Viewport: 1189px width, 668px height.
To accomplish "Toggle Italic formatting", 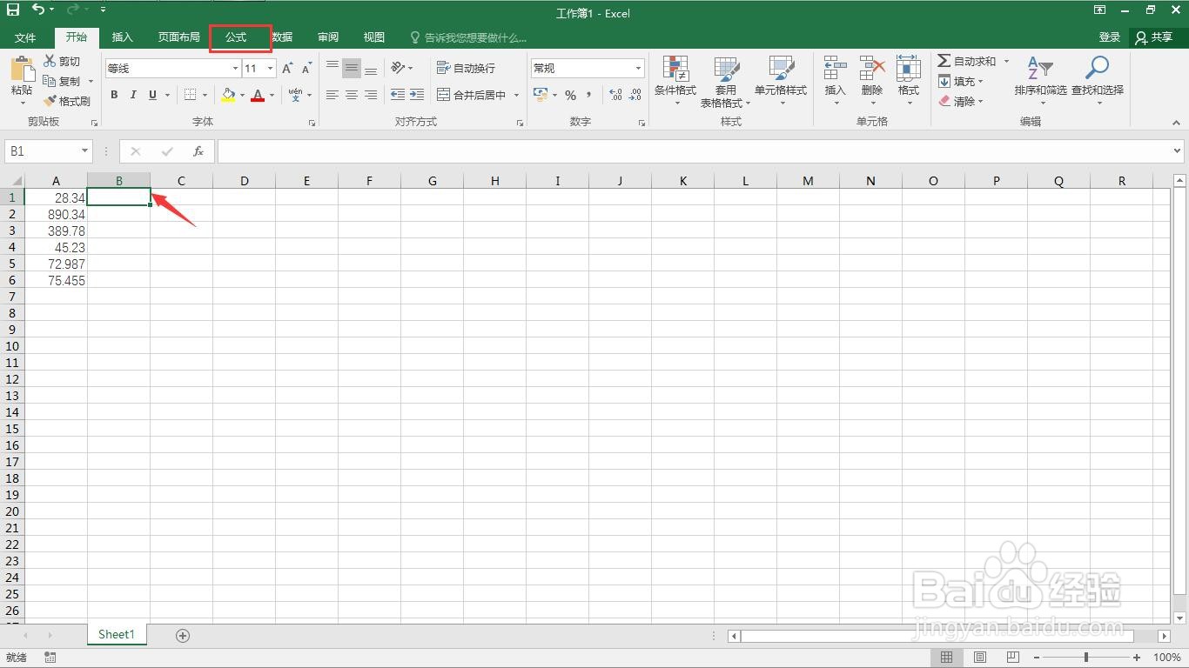I will point(133,95).
